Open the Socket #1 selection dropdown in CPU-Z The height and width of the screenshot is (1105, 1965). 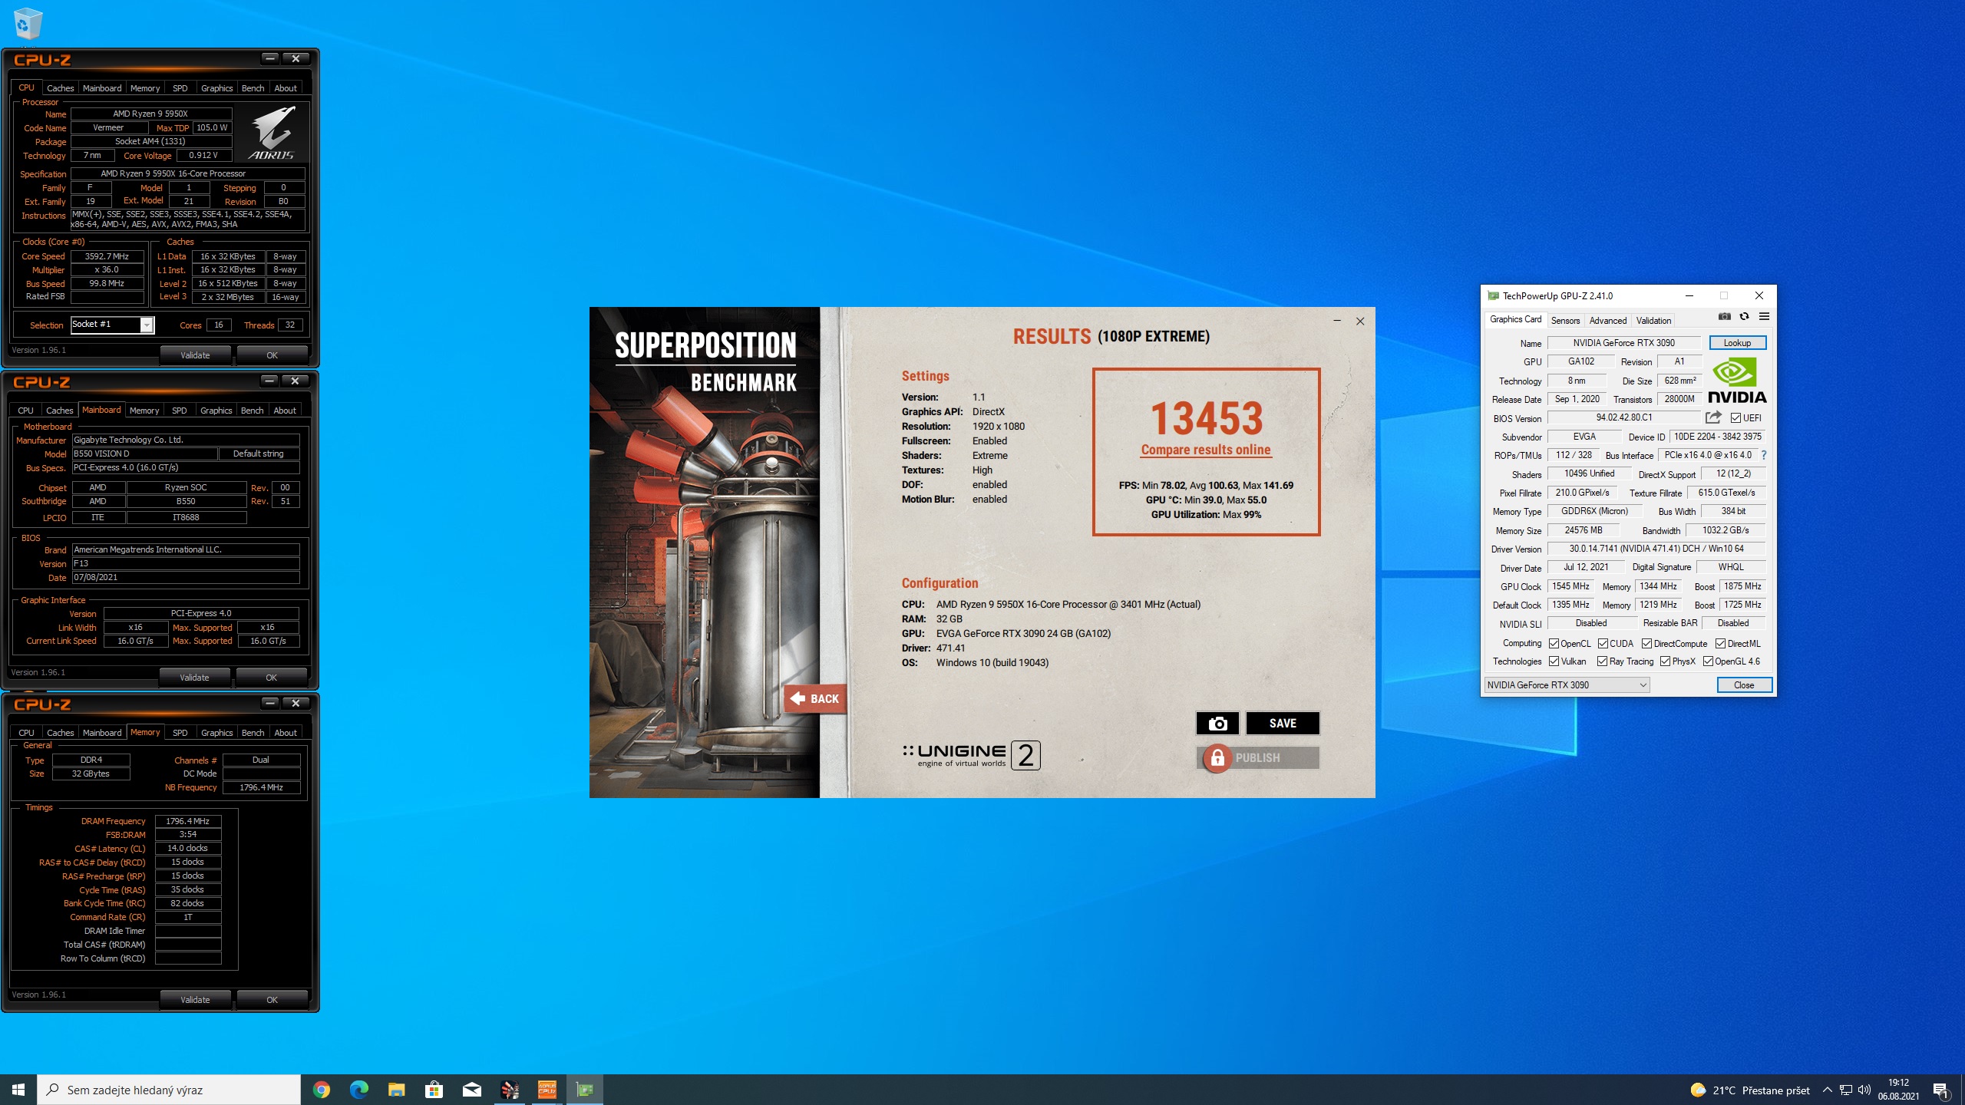(x=112, y=325)
